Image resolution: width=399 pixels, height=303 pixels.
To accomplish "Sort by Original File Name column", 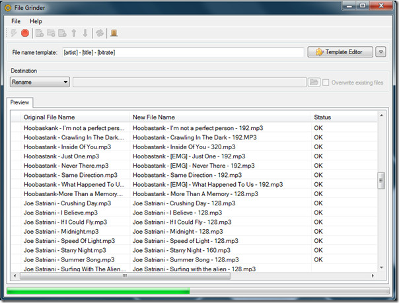I will click(x=50, y=117).
